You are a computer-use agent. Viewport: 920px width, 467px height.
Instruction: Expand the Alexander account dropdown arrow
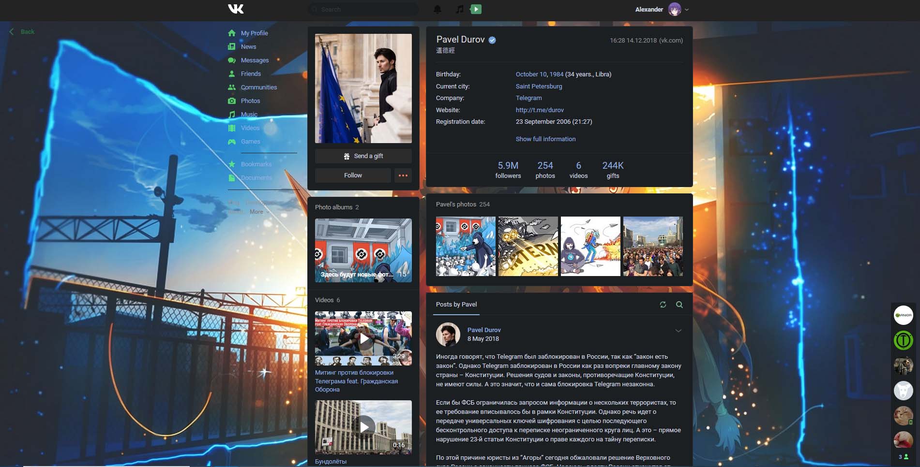click(x=687, y=10)
